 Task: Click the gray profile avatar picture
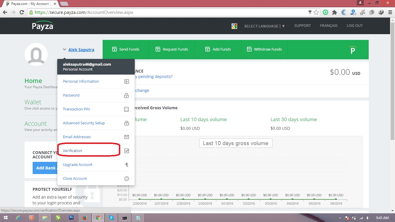[36, 54]
